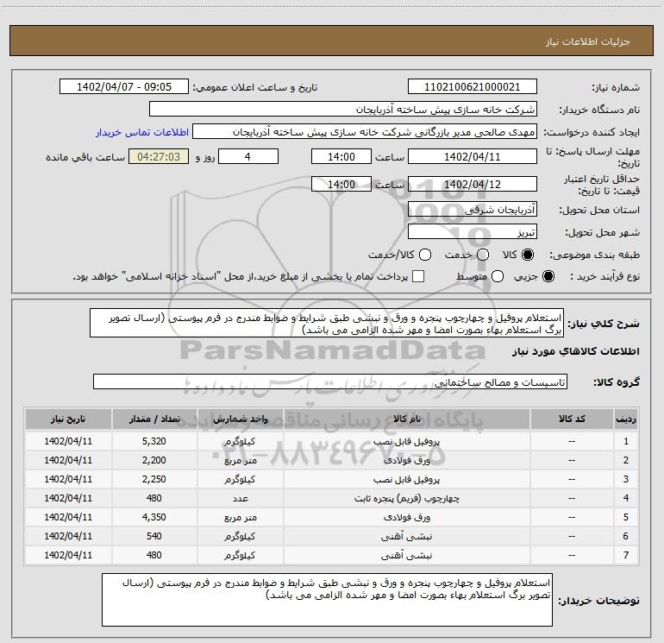Open the اطلاعات تماس خریدار link
Viewport: 664px width, 643px height.
[x=142, y=132]
